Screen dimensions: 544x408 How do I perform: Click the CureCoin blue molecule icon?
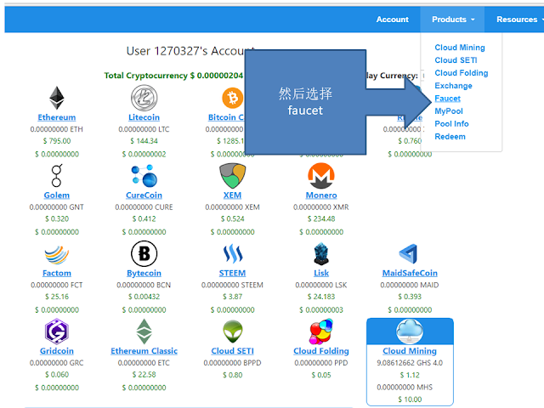point(144,176)
